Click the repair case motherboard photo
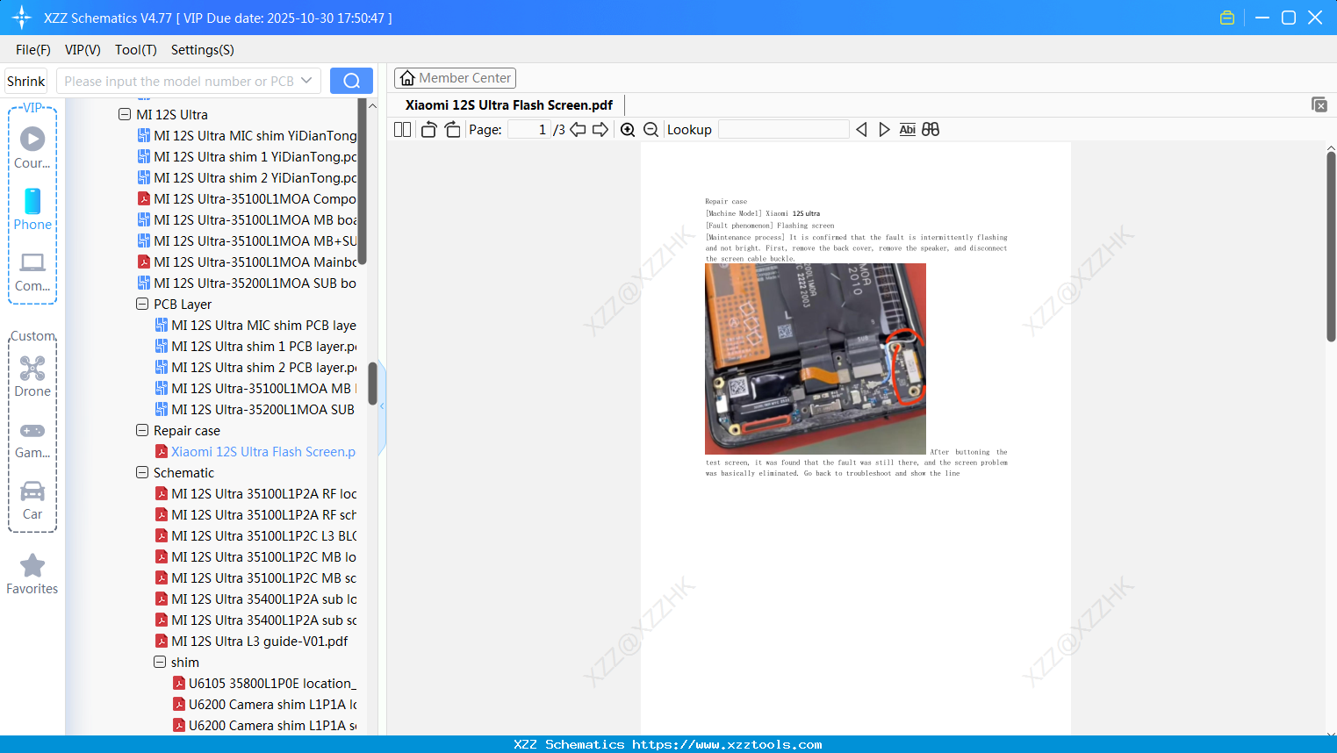The image size is (1337, 753). pos(816,359)
